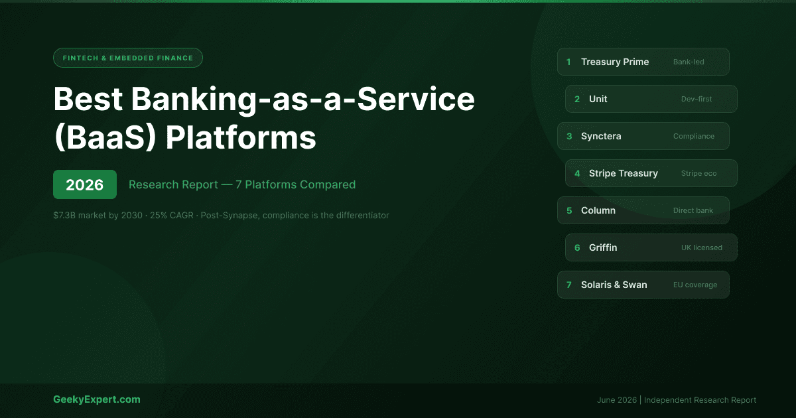
Task: Select the Treasury Prime platform card
Action: 643,62
